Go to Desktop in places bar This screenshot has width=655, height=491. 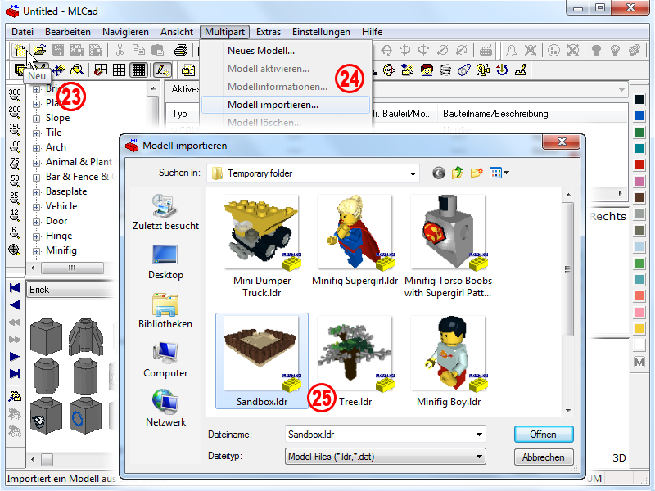tap(165, 262)
